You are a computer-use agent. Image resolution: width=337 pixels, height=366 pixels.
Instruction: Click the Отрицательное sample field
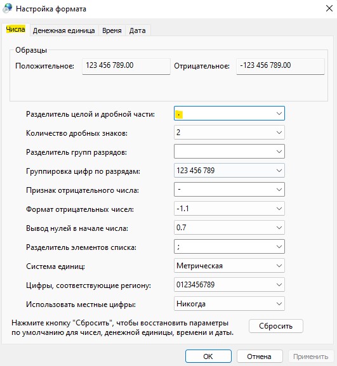pos(281,67)
